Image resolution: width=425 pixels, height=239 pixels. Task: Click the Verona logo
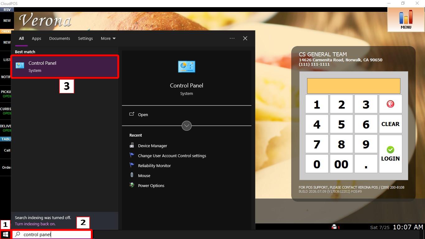point(45,21)
